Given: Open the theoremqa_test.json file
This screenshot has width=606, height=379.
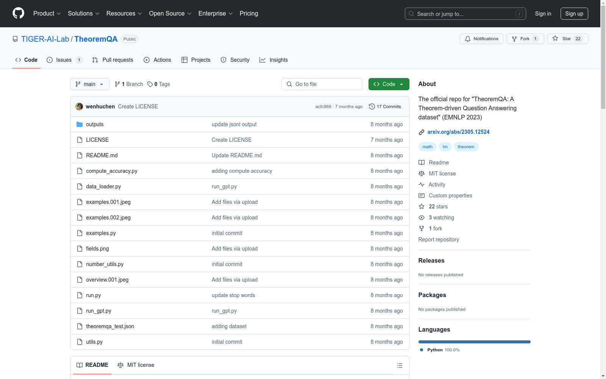Looking at the screenshot, I should 110,326.
